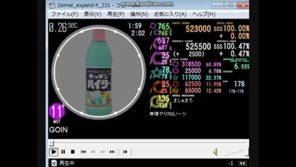Click the 25000 hold score value
Viewport: 296px width, 167px height.
tap(192, 71)
